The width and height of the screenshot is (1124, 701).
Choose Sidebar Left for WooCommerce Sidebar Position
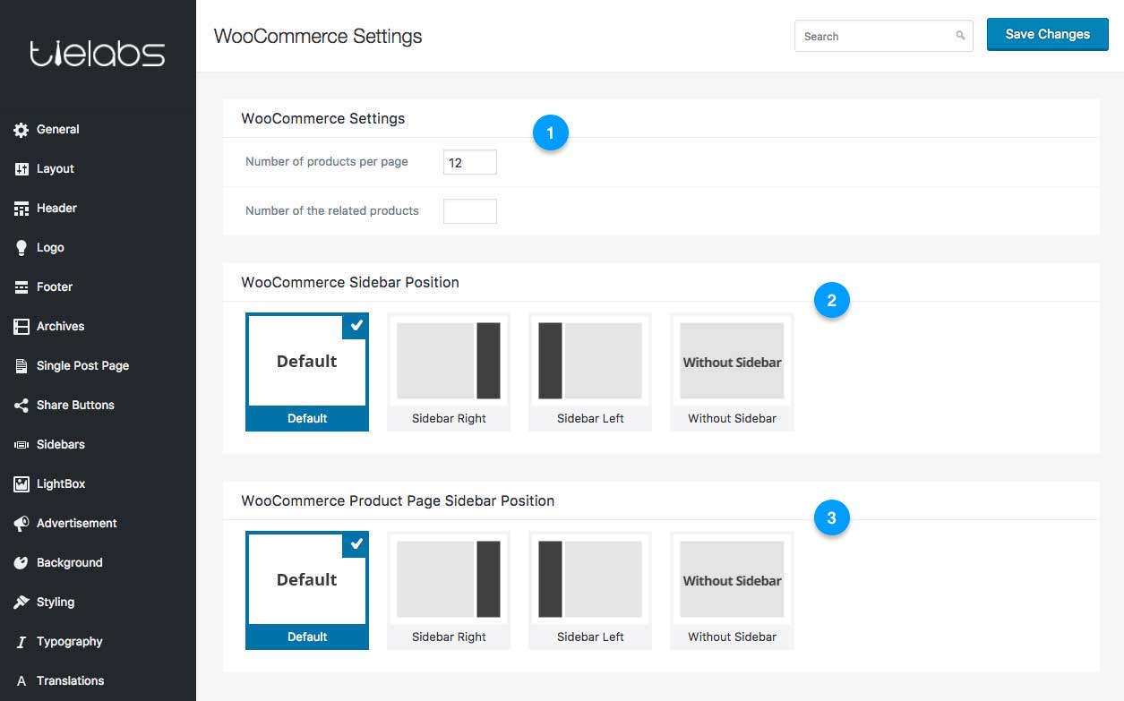coord(590,372)
